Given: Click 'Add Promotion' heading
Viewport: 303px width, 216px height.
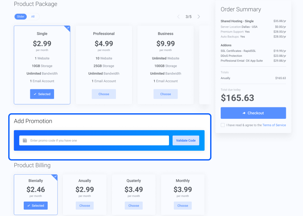Looking at the screenshot, I should pyautogui.click(x=33, y=121).
